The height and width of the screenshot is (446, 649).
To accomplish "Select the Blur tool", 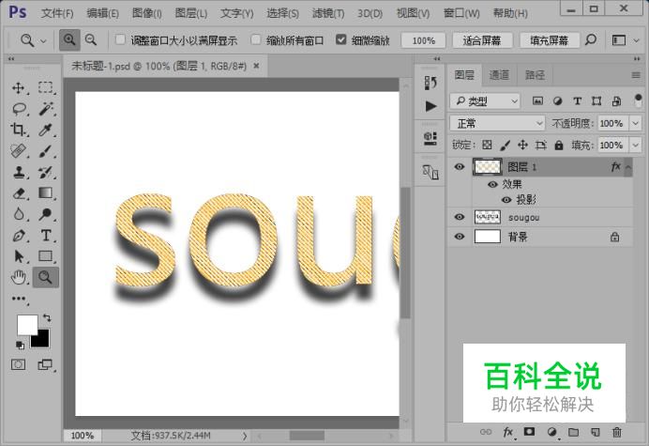I will click(x=18, y=214).
